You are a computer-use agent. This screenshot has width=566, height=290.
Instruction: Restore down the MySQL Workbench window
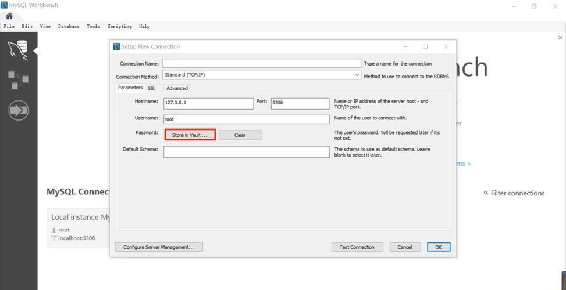[534, 6]
